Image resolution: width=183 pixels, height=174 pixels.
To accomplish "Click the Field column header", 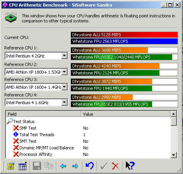I will click(x=43, y=114).
